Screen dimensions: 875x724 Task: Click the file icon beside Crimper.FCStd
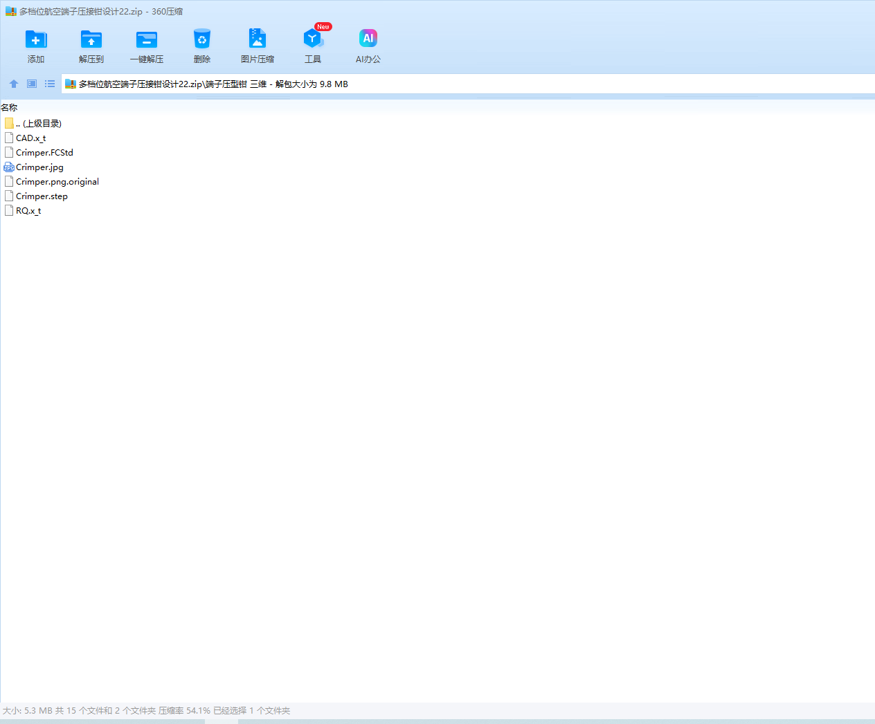(9, 152)
